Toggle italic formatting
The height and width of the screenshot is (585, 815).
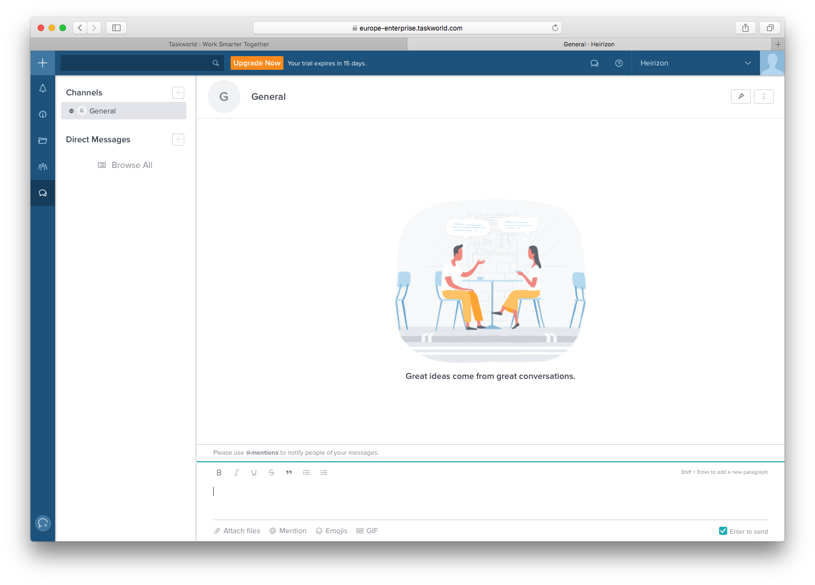tap(237, 473)
